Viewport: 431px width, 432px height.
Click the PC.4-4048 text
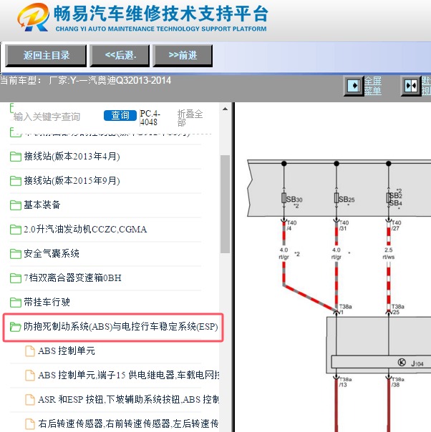[x=150, y=117]
